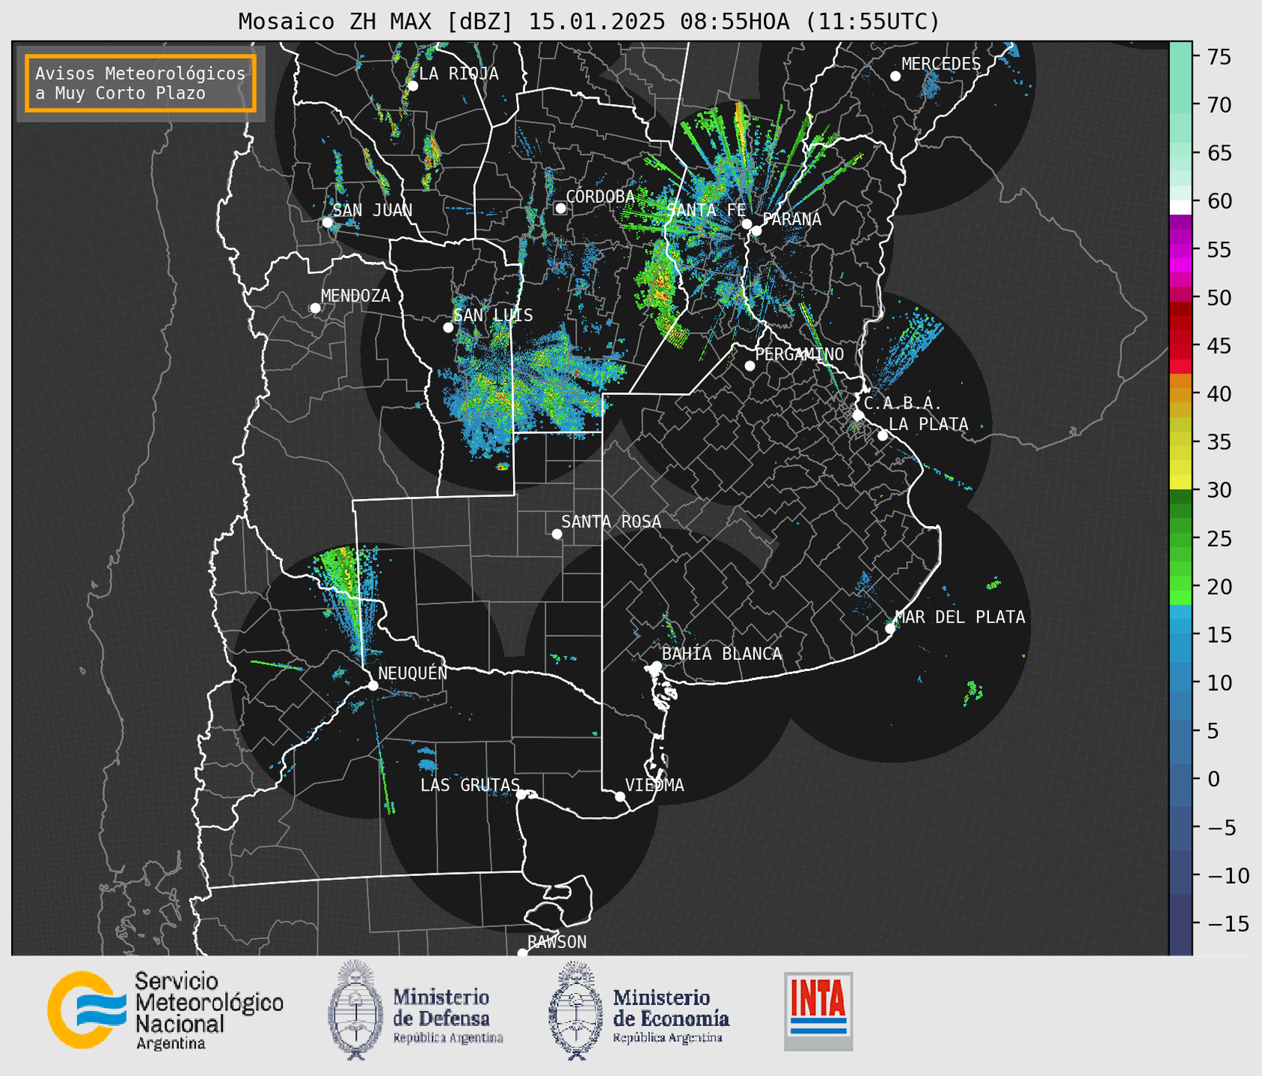Click the 75 label on the color scale
Screen dimensions: 1262x1076
click(1218, 57)
